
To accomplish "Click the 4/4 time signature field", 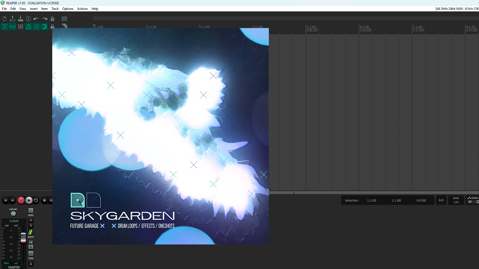I will click(x=441, y=200).
